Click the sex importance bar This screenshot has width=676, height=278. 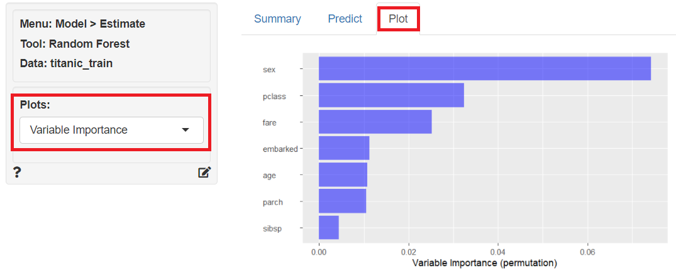(x=484, y=68)
